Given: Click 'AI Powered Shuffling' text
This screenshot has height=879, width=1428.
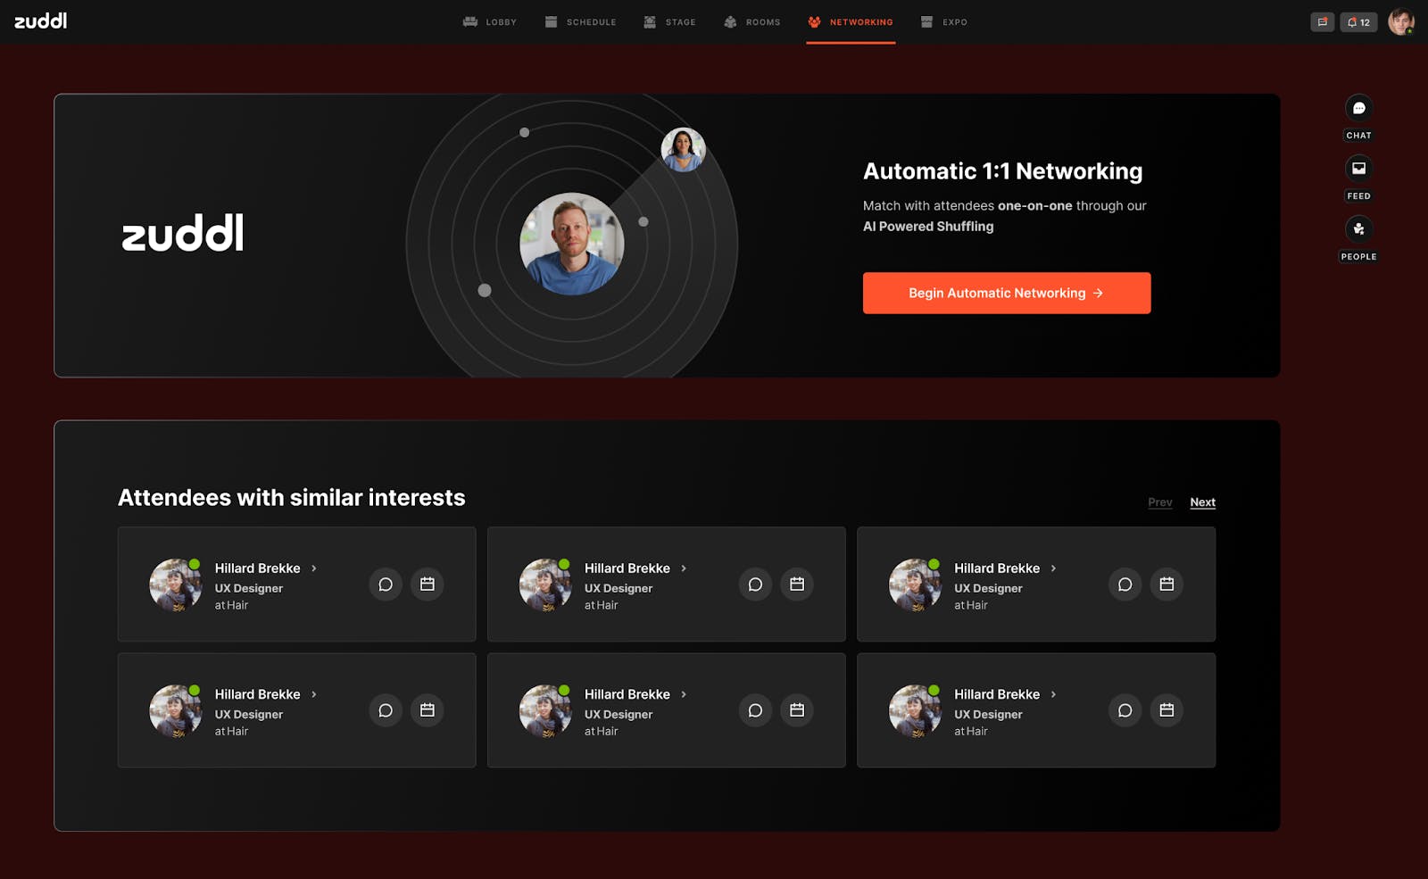Looking at the screenshot, I should [x=928, y=227].
